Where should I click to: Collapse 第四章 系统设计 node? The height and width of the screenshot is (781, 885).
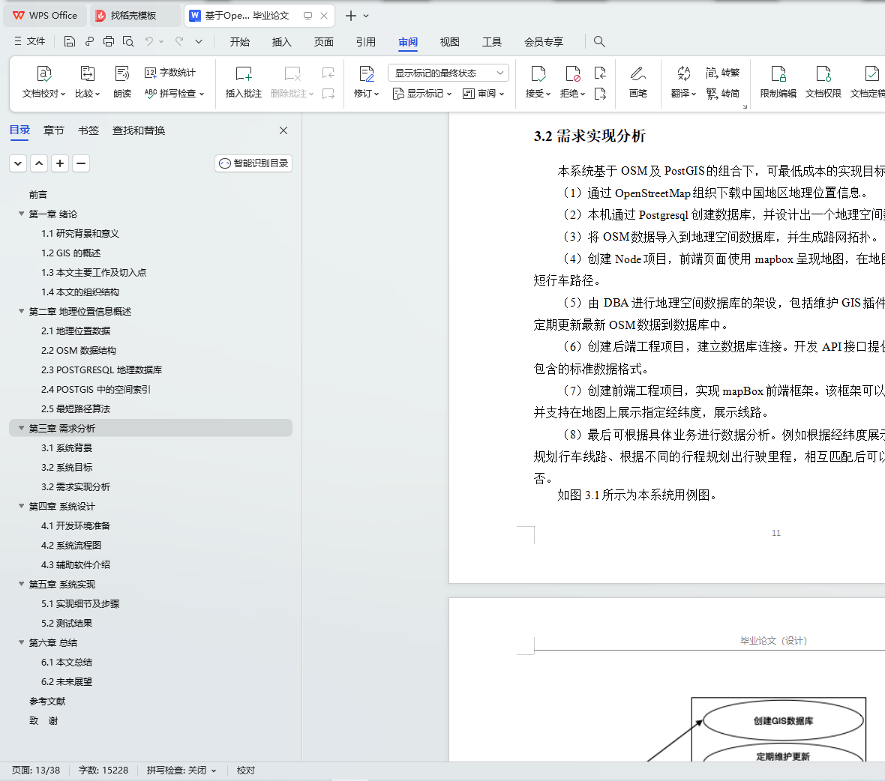click(22, 506)
